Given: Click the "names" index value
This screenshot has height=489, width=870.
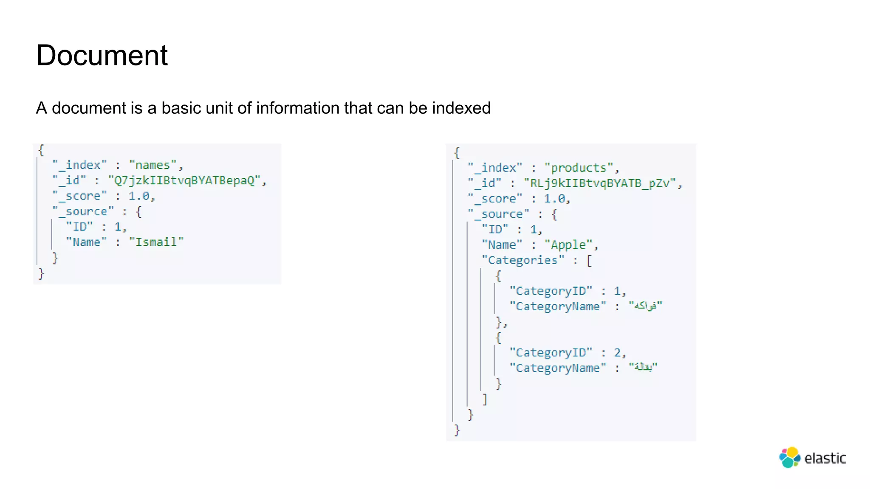Looking at the screenshot, I should 153,165.
